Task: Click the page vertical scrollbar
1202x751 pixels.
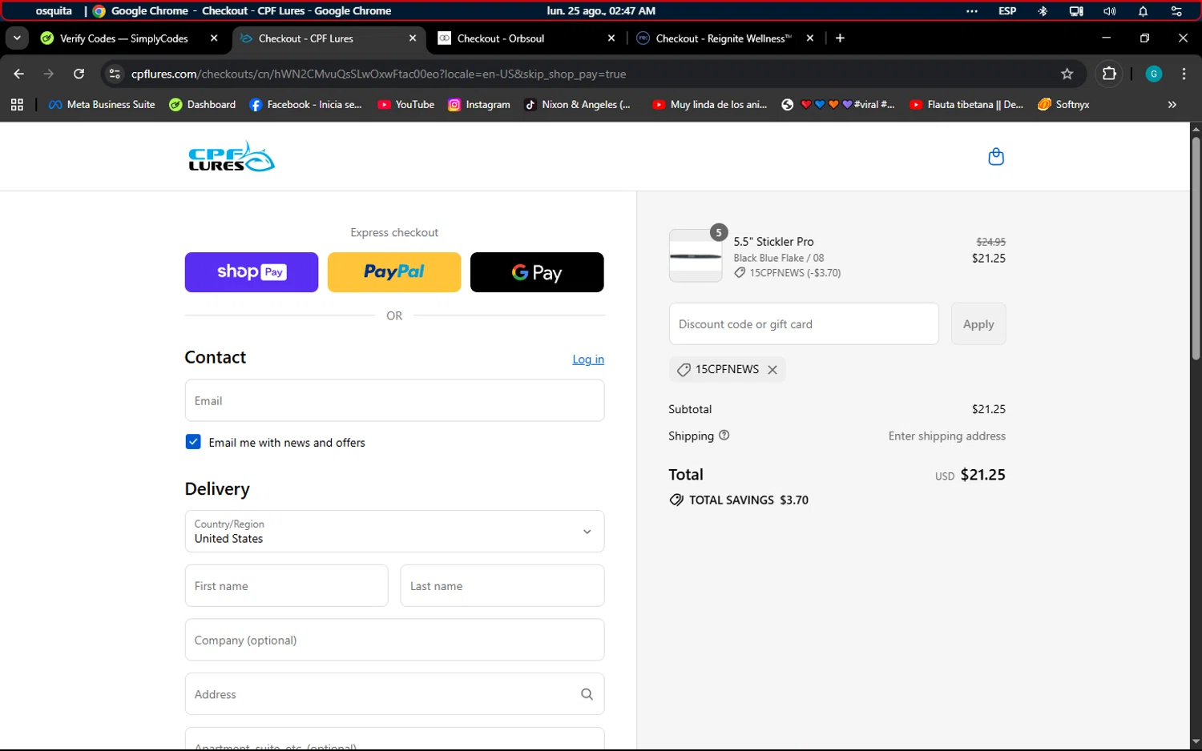Action: point(1196,248)
